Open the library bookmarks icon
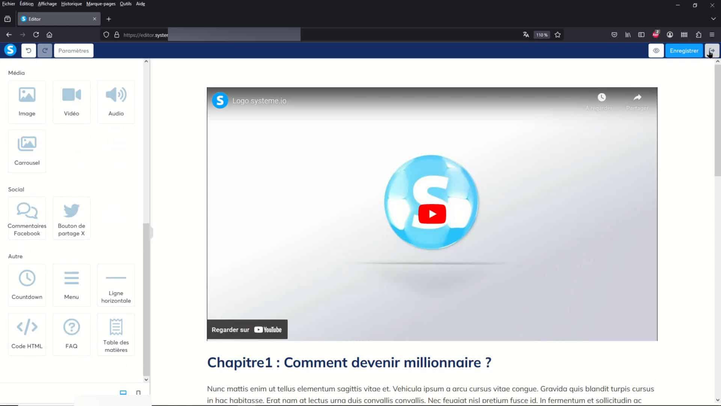The image size is (721, 406). coord(628,35)
